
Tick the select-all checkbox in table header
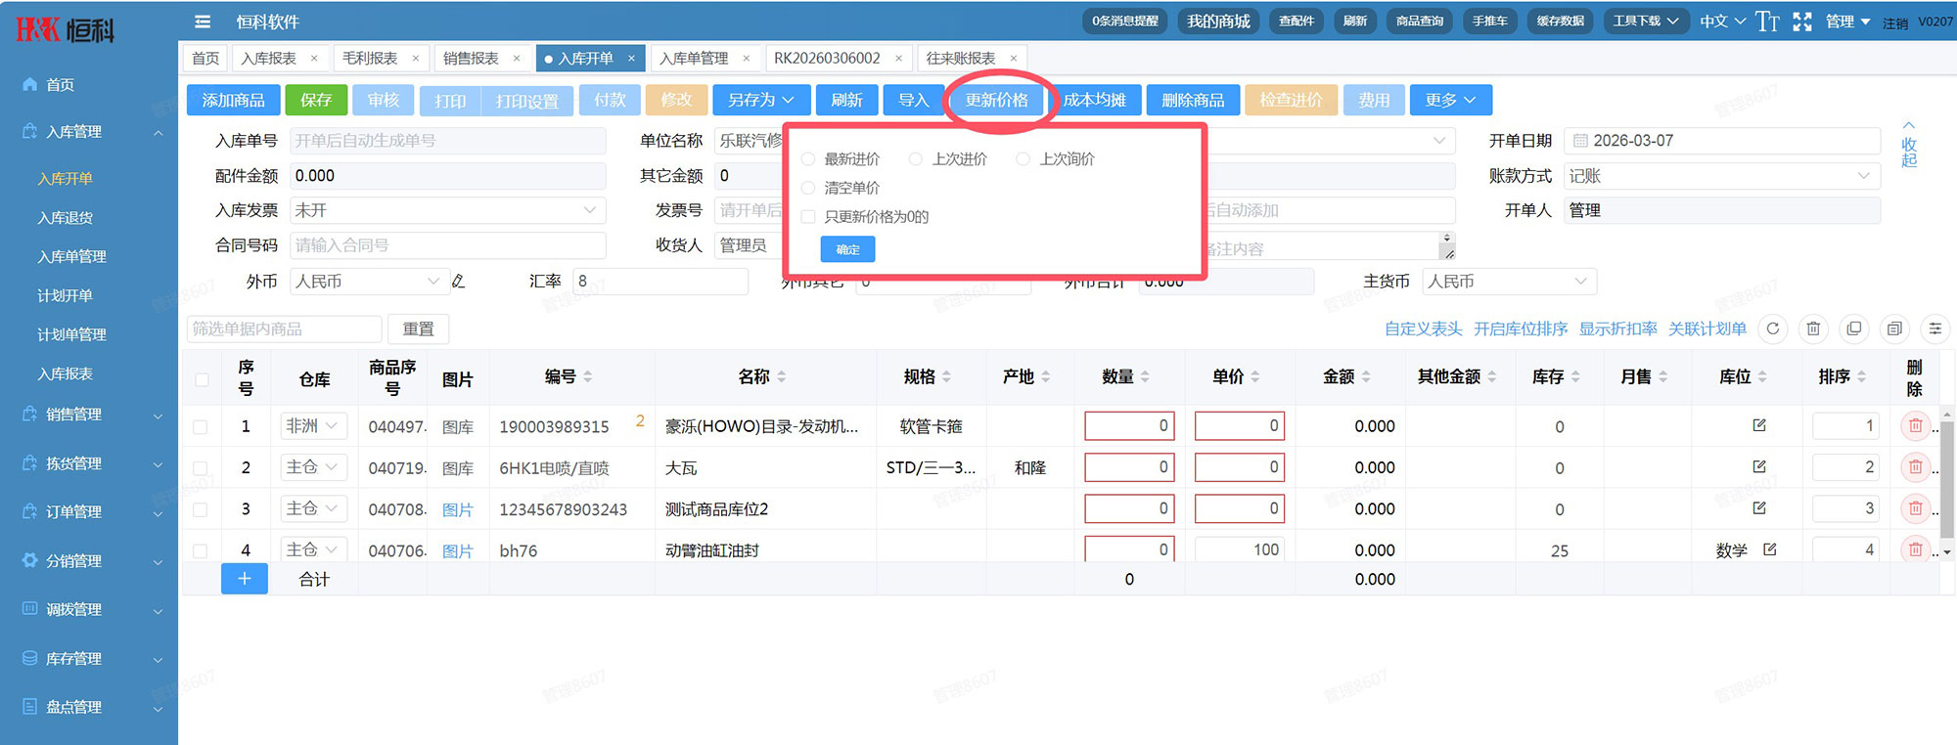pos(202,379)
